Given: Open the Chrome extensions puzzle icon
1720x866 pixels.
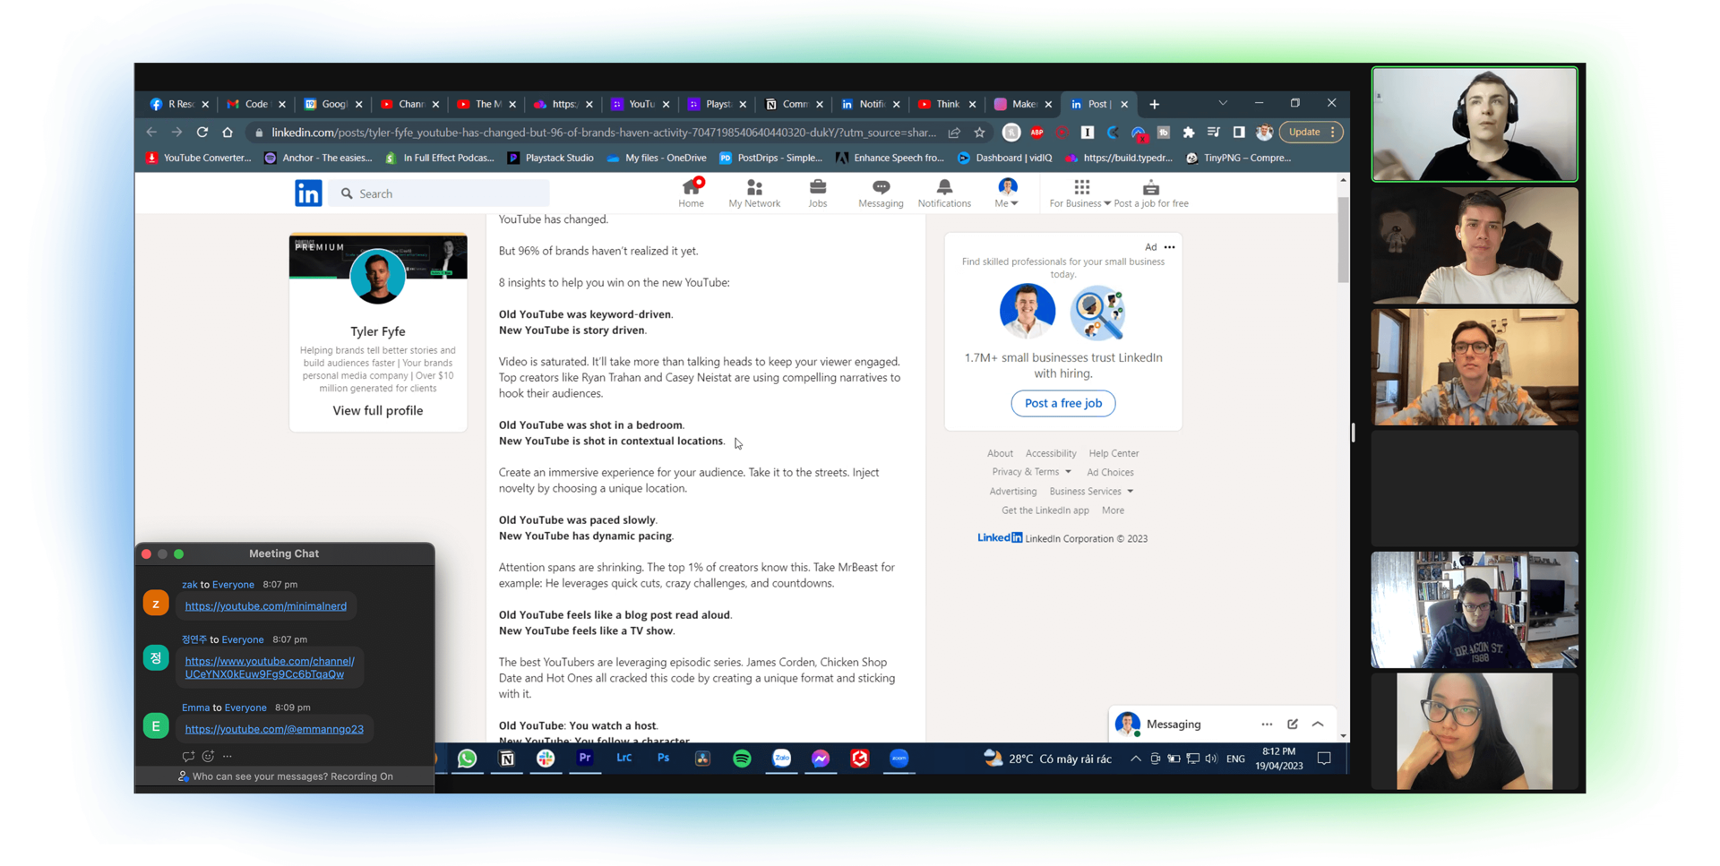Looking at the screenshot, I should click(1189, 133).
